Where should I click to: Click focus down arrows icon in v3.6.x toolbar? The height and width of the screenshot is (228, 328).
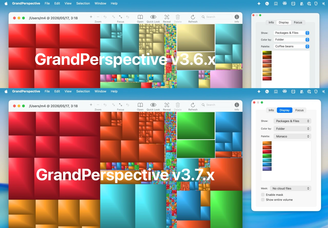114,17
